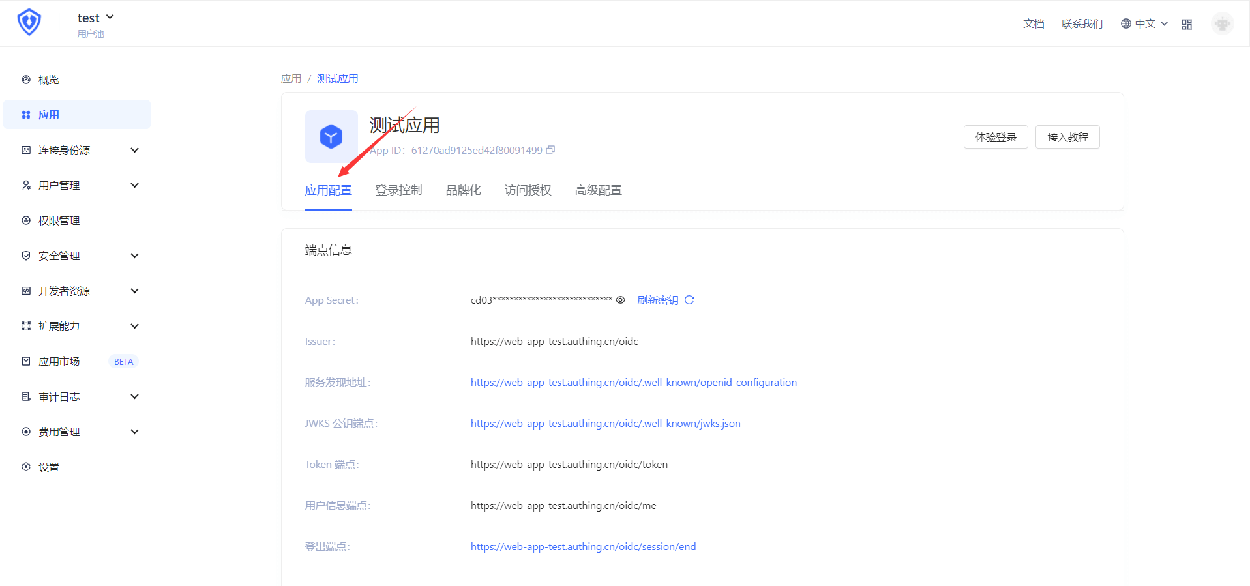The height and width of the screenshot is (586, 1250).
Task: Click the Authing shield logo
Action: (29, 22)
